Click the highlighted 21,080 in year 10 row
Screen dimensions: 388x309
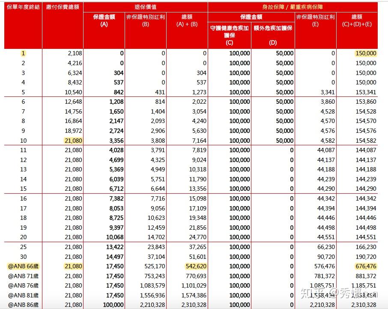point(73,141)
